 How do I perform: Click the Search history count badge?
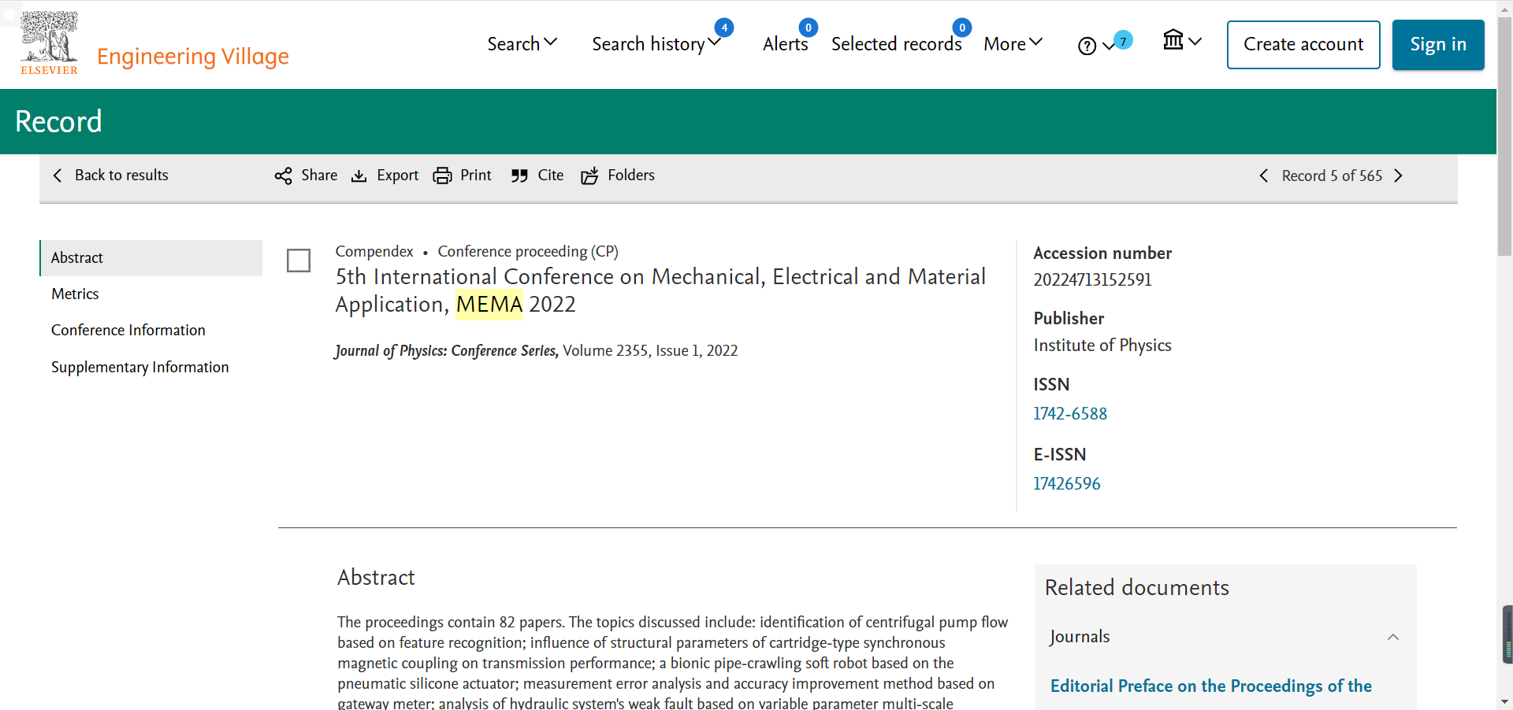click(x=724, y=28)
